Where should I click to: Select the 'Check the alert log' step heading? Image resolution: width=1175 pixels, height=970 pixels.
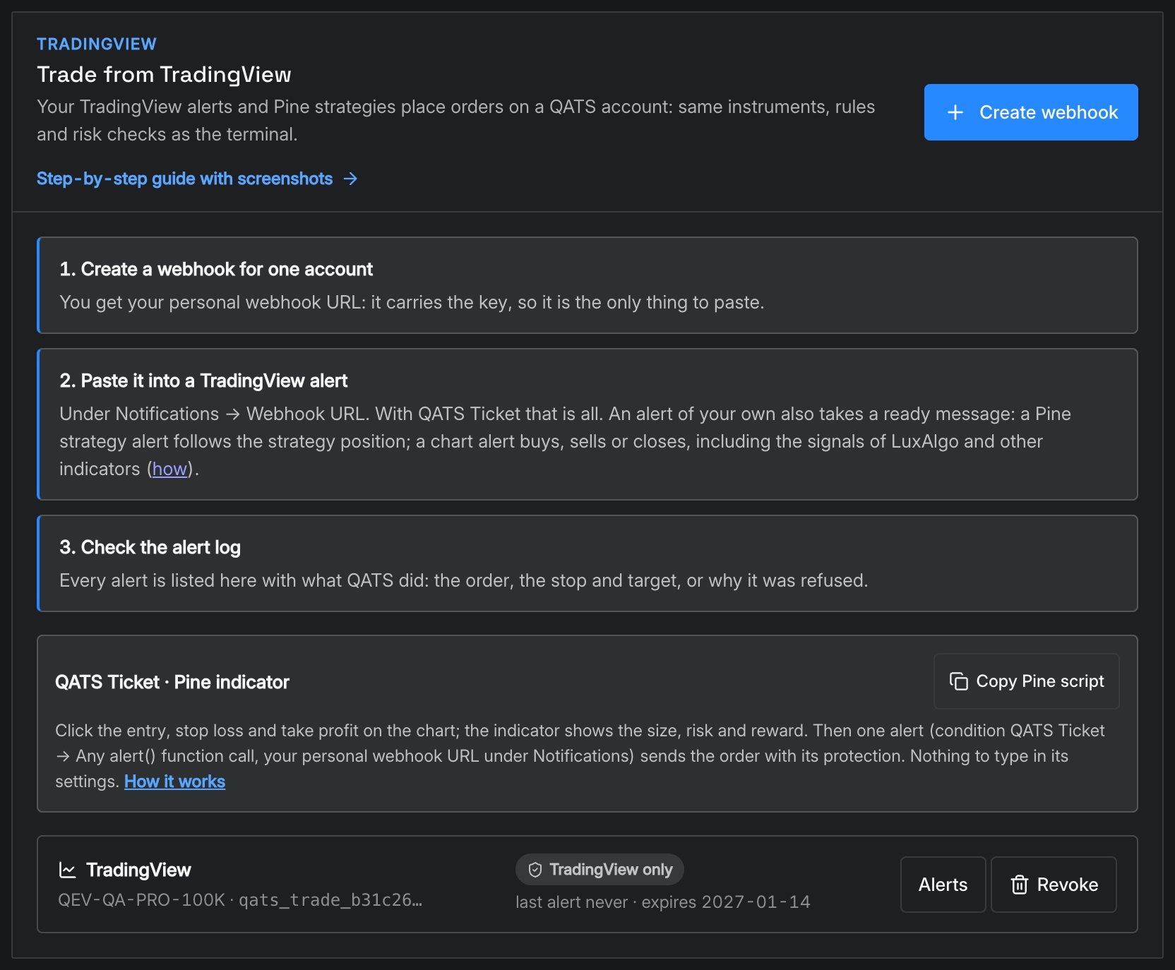coord(150,547)
